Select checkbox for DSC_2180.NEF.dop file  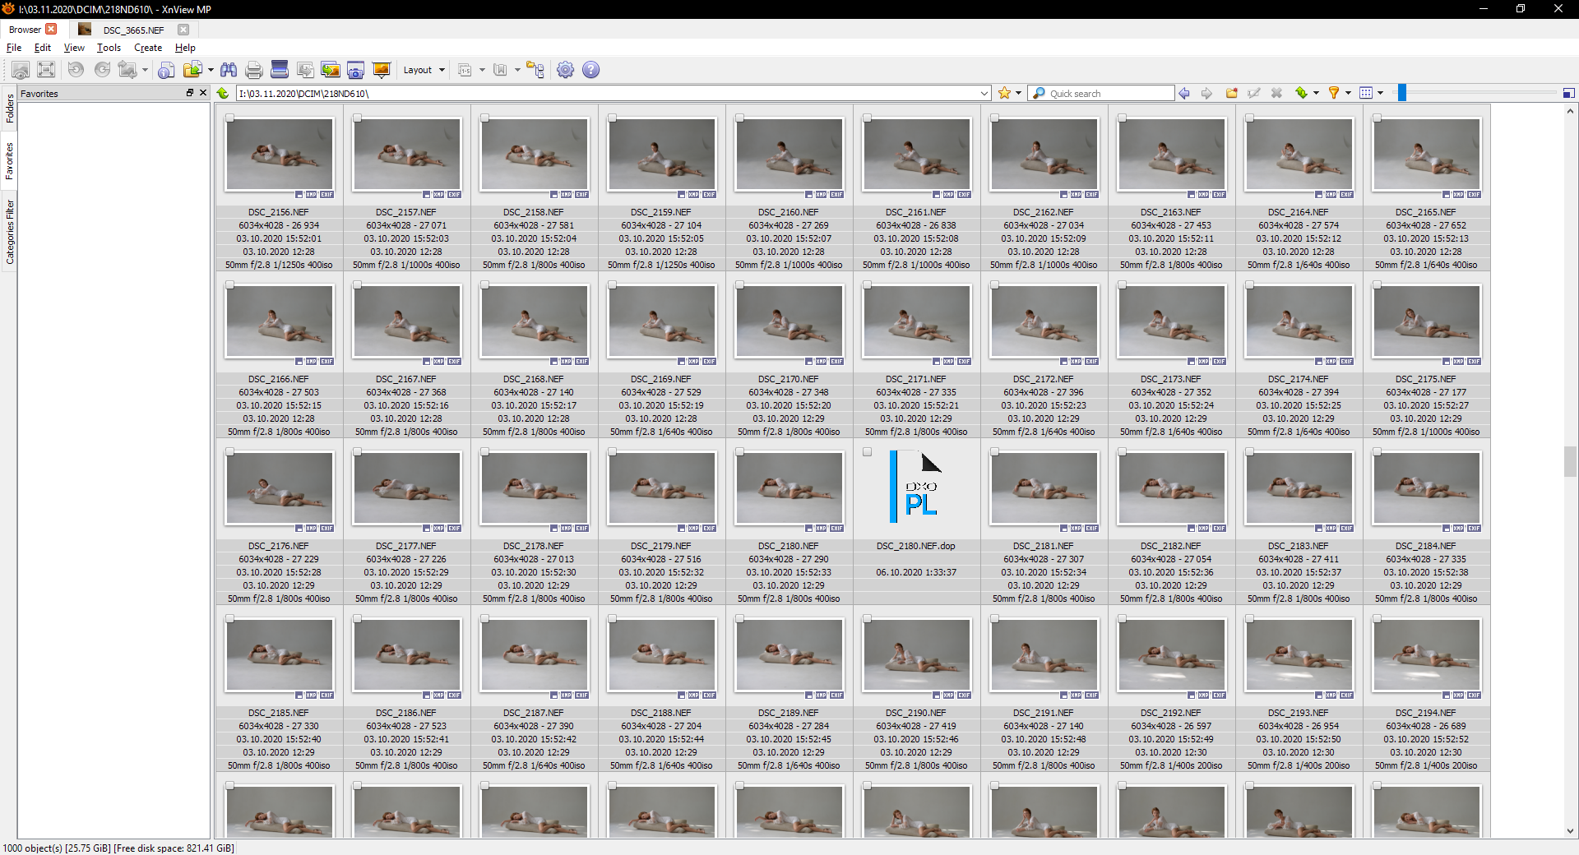point(867,452)
